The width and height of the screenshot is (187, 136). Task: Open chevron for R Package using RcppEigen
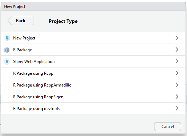coord(177,97)
